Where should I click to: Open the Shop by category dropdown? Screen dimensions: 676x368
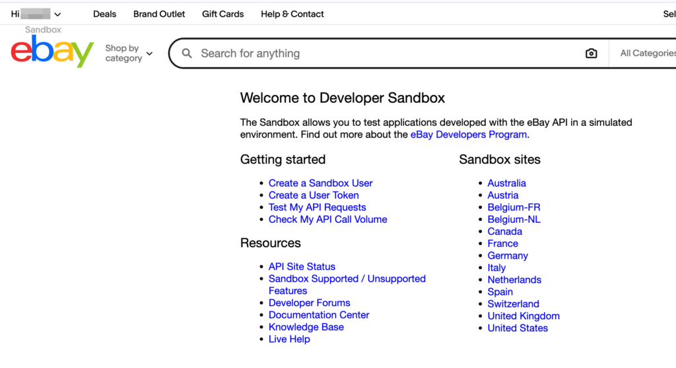coord(129,53)
